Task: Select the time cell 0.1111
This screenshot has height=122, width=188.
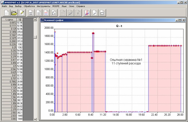Action: click(x=9, y=26)
